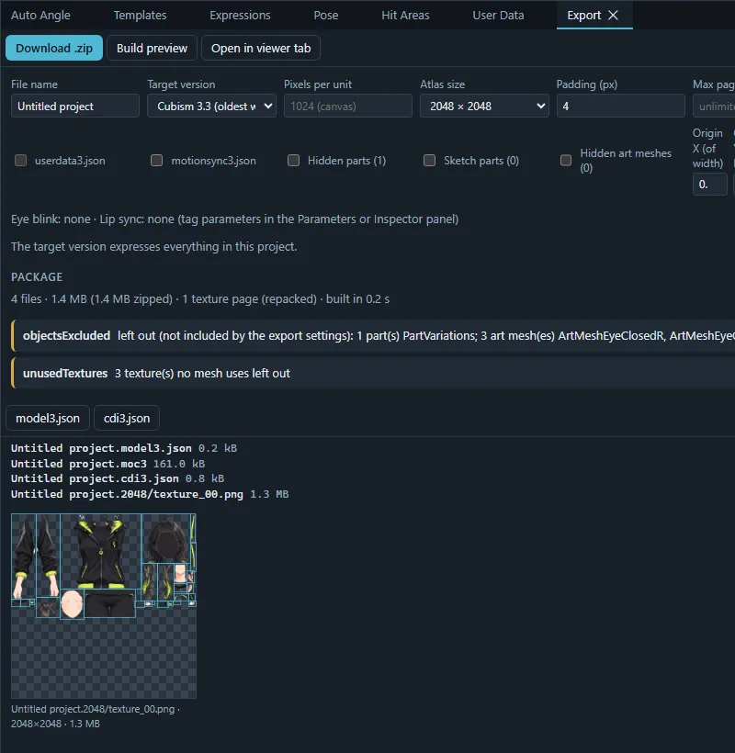Activate the Export tab label
This screenshot has width=735, height=753.
tap(583, 16)
